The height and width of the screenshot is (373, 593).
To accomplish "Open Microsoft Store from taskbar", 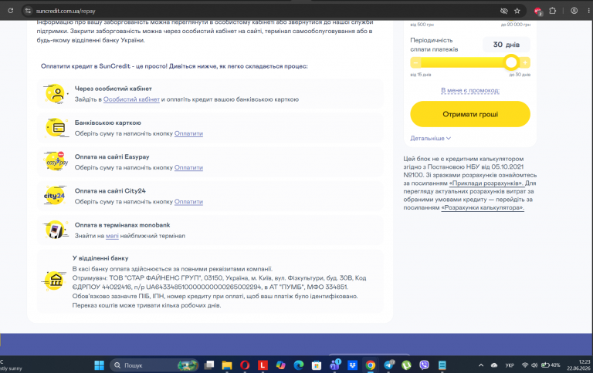I will pyautogui.click(x=317, y=365).
